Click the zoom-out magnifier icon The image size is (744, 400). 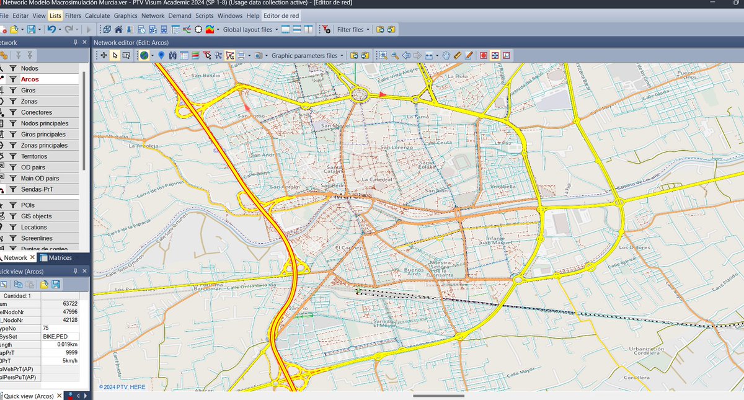[394, 55]
